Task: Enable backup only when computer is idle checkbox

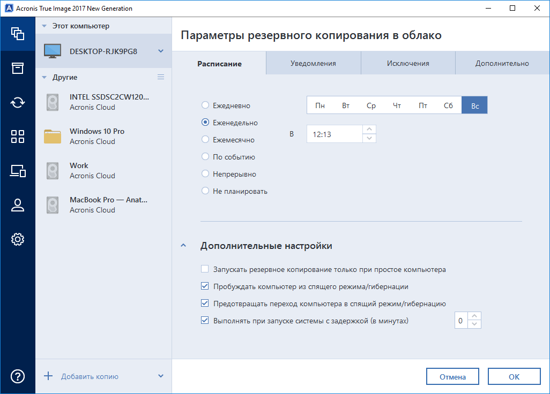Action: pos(204,269)
